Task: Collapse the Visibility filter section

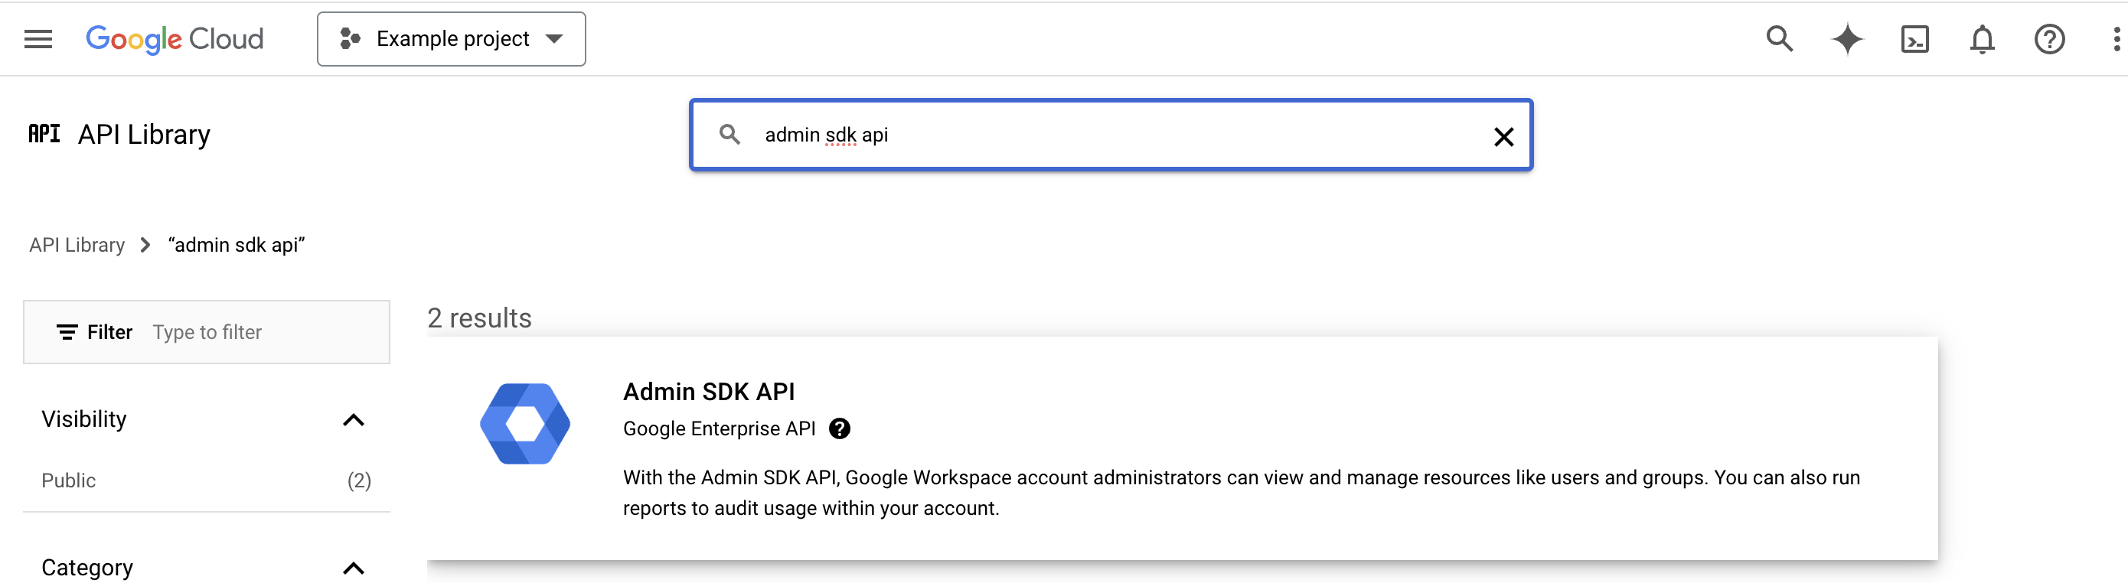Action: (x=353, y=419)
